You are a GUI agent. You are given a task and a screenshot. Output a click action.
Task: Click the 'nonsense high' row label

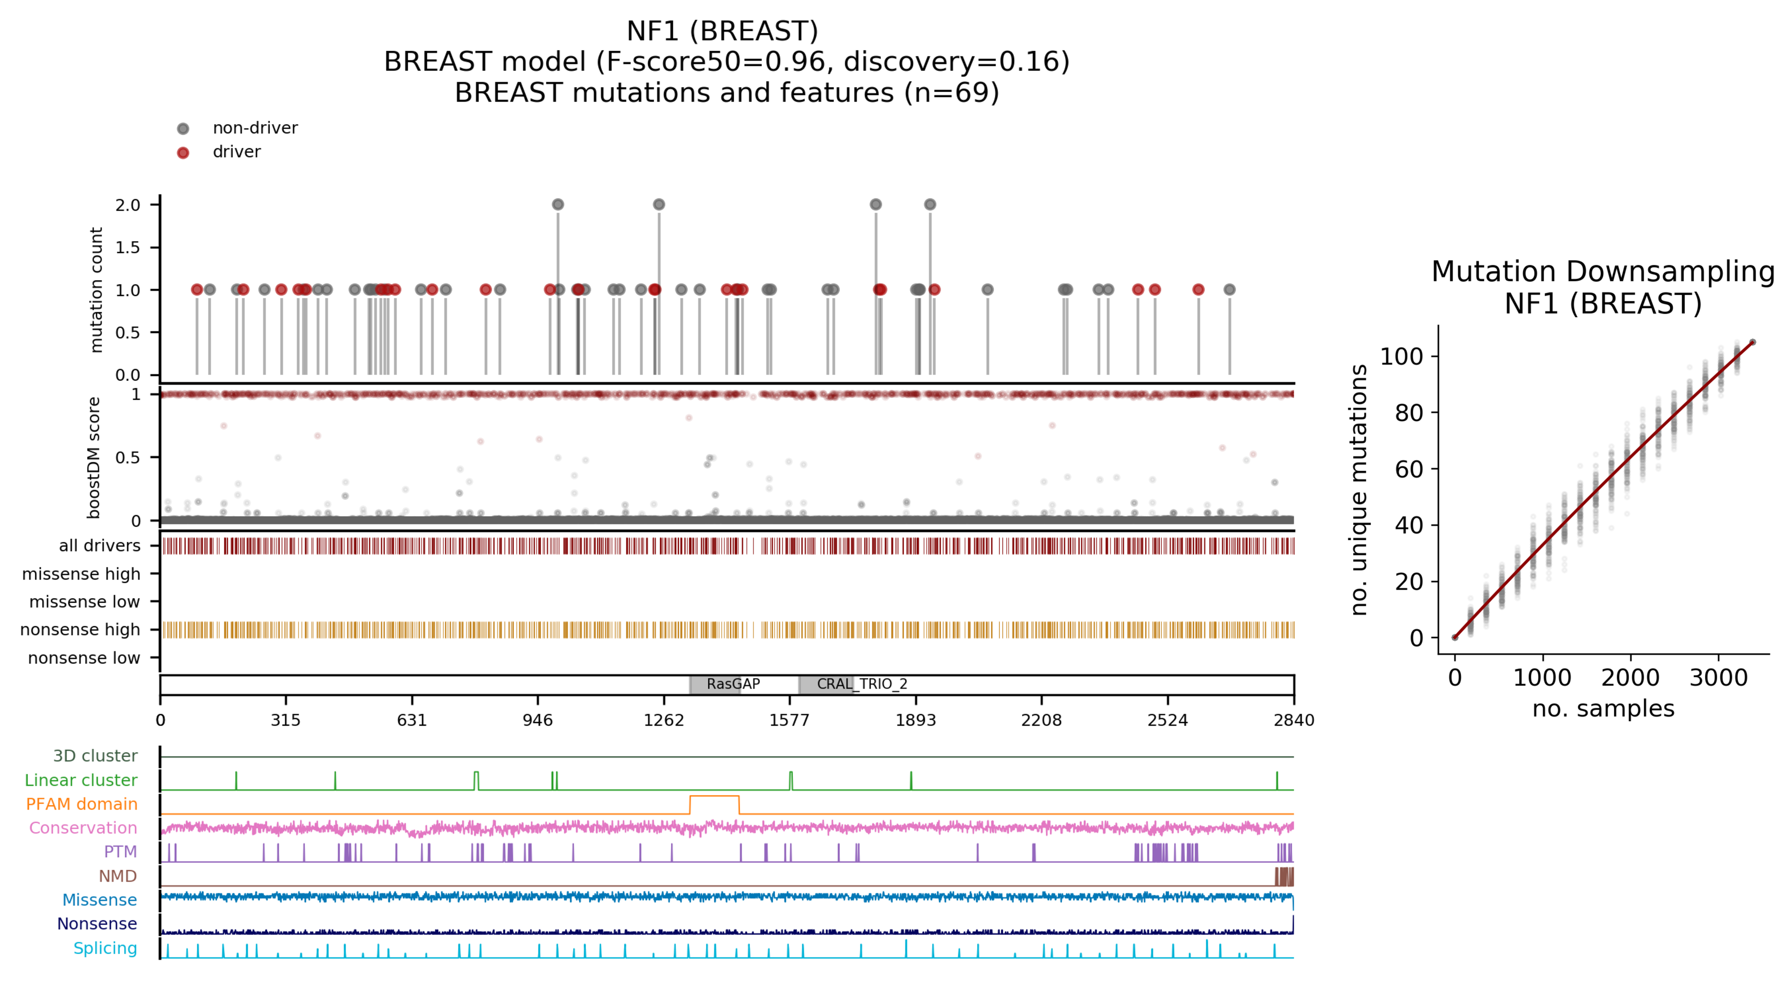tap(80, 629)
